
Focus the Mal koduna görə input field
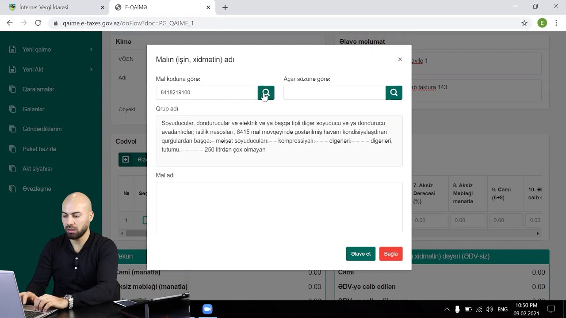(207, 93)
